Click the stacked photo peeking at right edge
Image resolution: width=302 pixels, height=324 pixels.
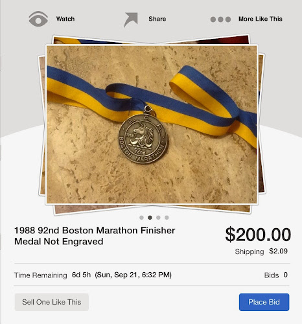[x=262, y=123]
